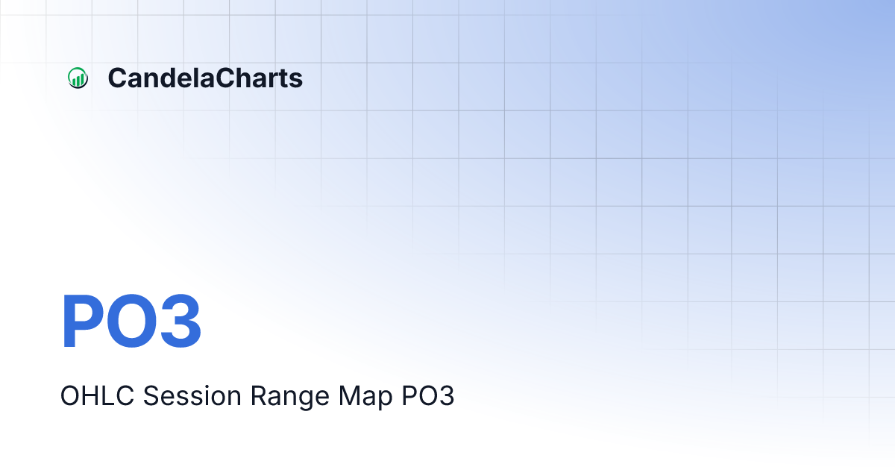Click the capital "C" starting CandelaCharts
The width and height of the screenshot is (895, 470).
point(116,78)
